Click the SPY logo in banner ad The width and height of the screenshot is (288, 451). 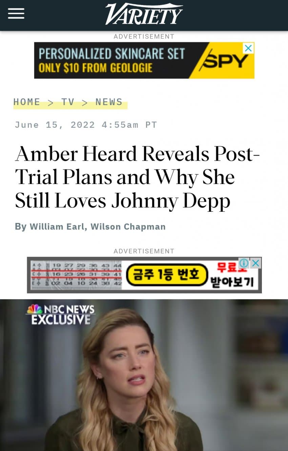click(x=224, y=61)
